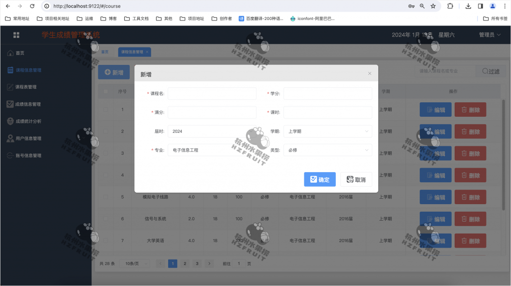Check the checkbox for row 3
The width and height of the screenshot is (511, 286).
106,153
